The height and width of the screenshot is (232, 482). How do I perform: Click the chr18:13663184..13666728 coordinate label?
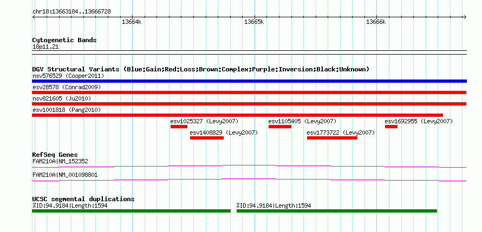tap(71, 12)
